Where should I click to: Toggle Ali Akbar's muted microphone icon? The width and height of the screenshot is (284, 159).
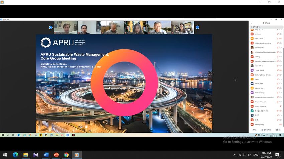278,34
